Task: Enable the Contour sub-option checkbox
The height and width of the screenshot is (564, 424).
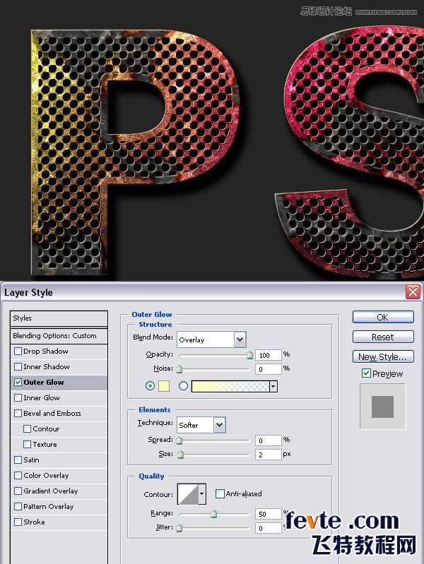Action: tap(27, 428)
